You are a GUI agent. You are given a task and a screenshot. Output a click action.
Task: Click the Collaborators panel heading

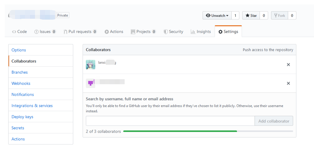pos(98,50)
